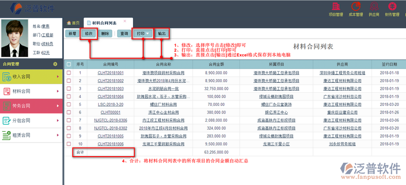Open supplier link 重庆巨业建设公司
The height and width of the screenshot is (185, 406).
pos(342,113)
